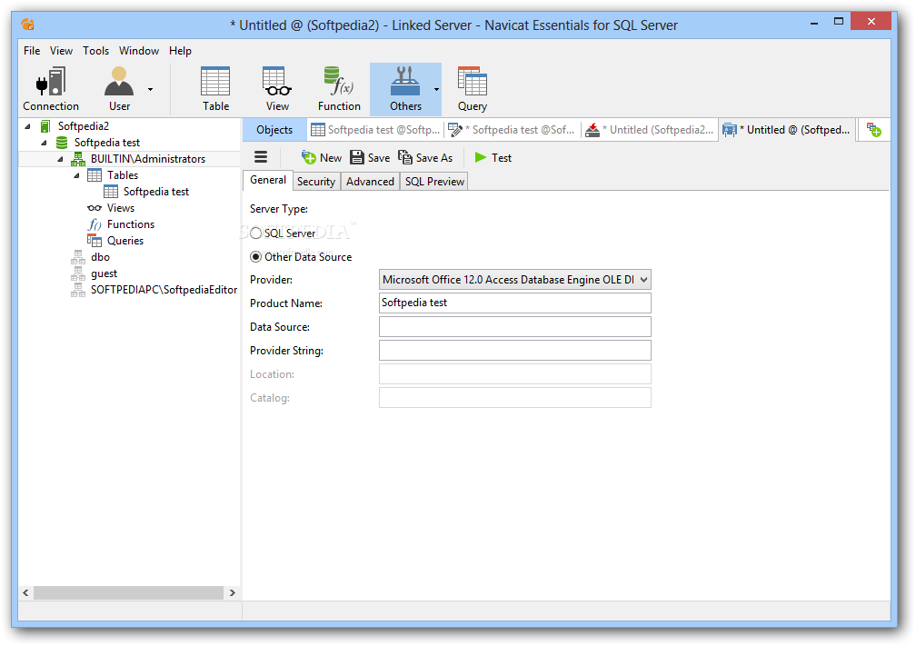Switch to the Security tab
916x646 pixels.
pos(316,182)
